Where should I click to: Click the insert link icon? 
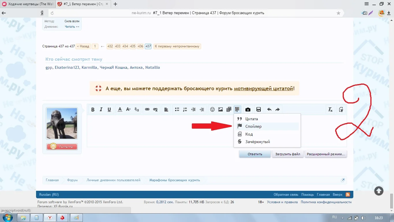[x=147, y=110]
